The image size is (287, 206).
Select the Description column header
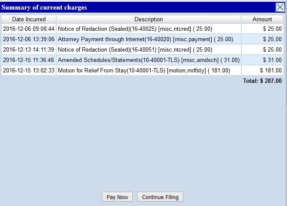(x=149, y=19)
